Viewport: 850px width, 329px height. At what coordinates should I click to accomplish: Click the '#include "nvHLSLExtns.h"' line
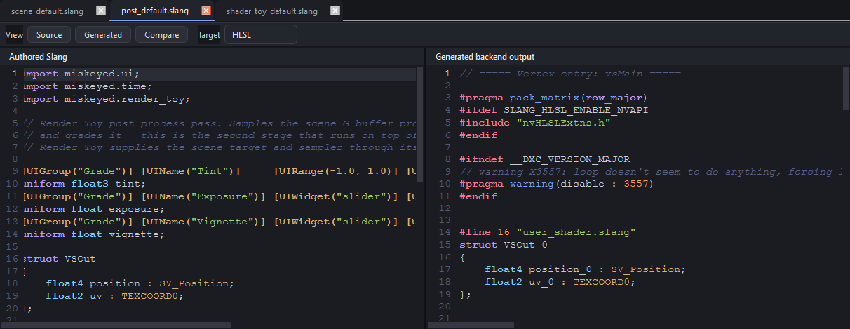534,123
